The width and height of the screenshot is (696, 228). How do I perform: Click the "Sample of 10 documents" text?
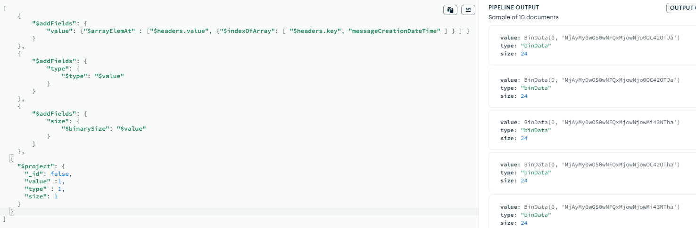click(x=523, y=17)
